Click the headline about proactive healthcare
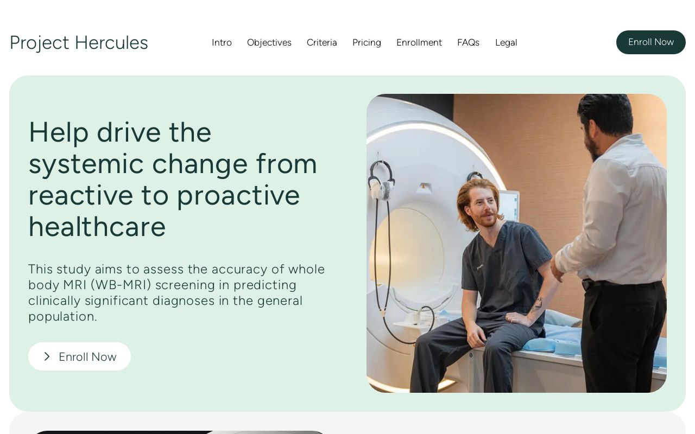The height and width of the screenshot is (434, 695). (x=173, y=179)
